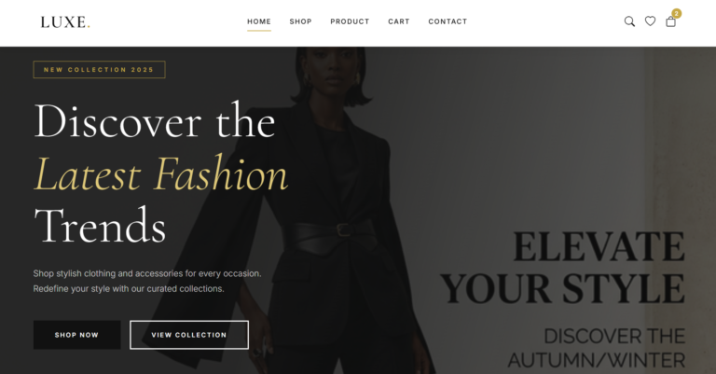This screenshot has width=716, height=374.
Task: Click the New Collection 2025 badge
Action: coord(99,69)
